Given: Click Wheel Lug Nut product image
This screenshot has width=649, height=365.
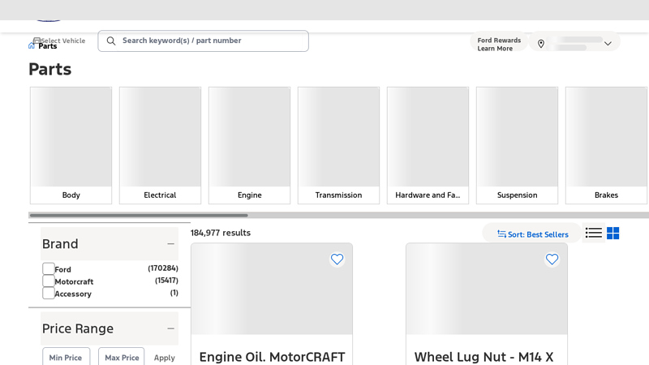Looking at the screenshot, I should tap(487, 289).
